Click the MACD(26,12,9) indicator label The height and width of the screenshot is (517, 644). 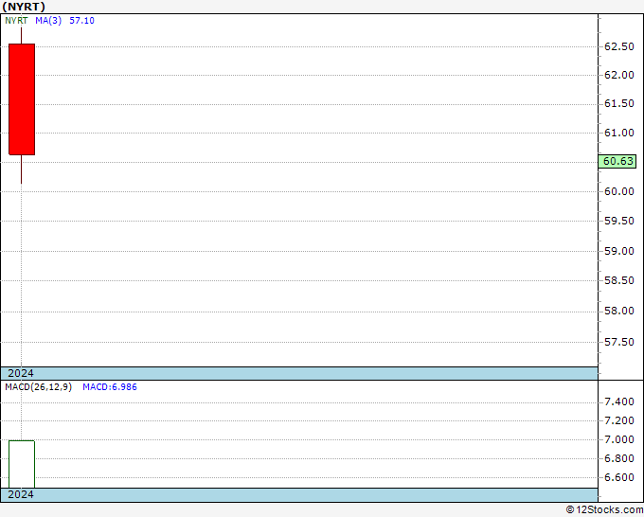(38, 387)
